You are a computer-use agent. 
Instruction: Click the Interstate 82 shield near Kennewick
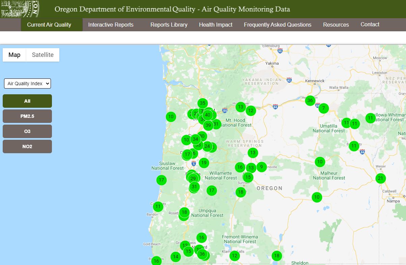click(x=289, y=80)
